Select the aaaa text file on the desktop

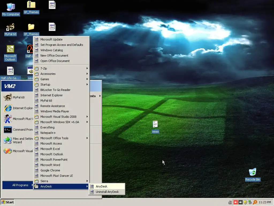click(155, 127)
